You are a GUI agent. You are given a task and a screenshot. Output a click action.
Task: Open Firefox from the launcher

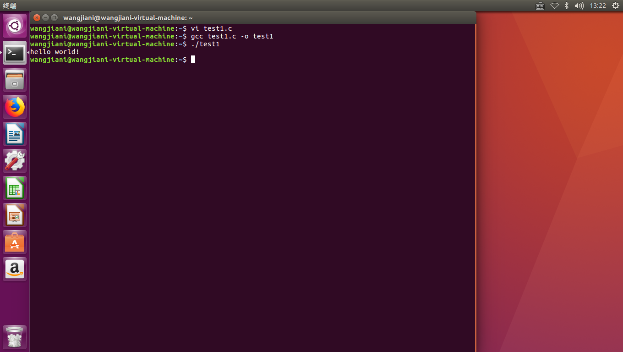tap(15, 106)
